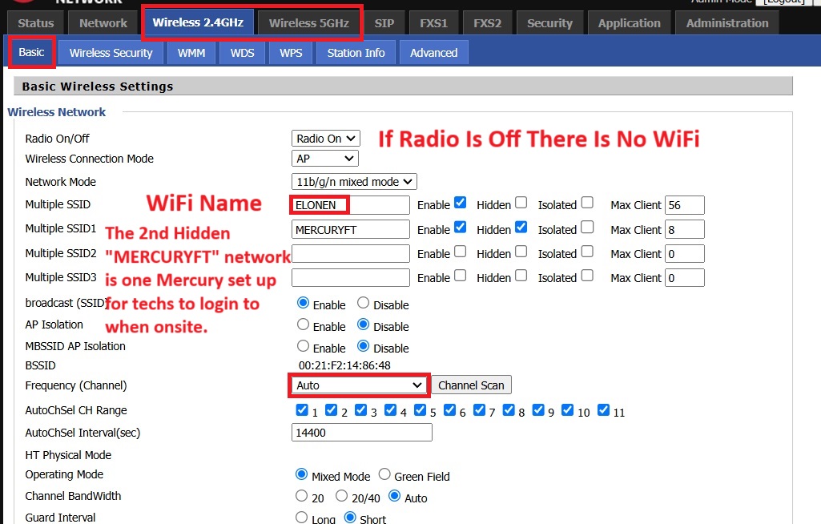
Task: Choose Green Field operating mode
Action: click(x=384, y=475)
